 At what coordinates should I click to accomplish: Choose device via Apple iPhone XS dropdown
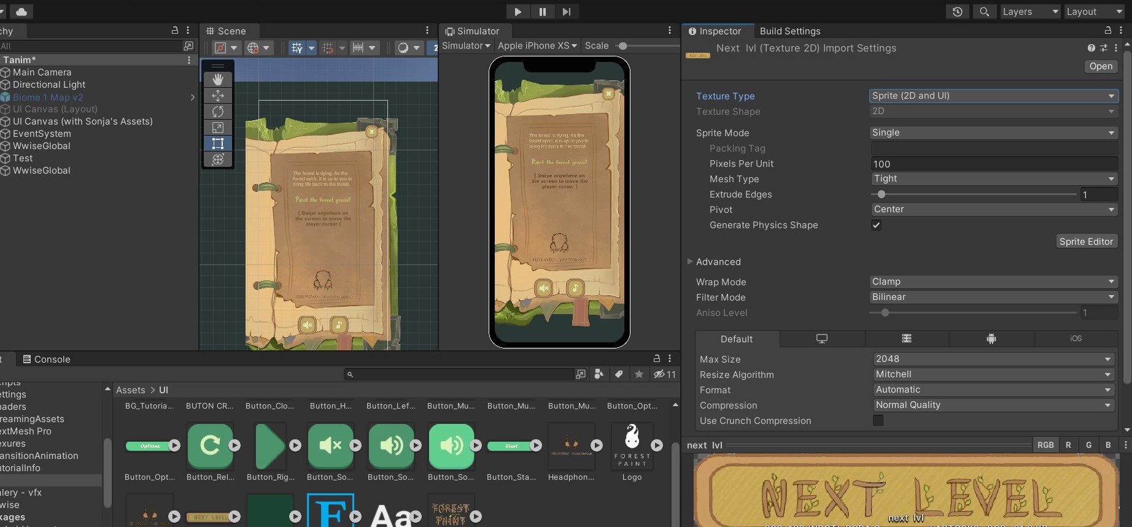(537, 45)
